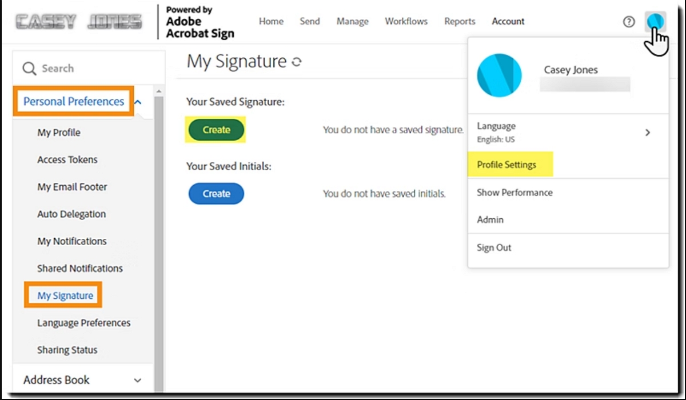Open Admin from the user menu
This screenshot has height=400, width=686.
pos(490,219)
